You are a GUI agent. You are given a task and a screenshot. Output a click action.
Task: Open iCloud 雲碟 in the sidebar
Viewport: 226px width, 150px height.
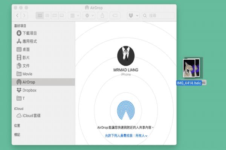coord(43,115)
